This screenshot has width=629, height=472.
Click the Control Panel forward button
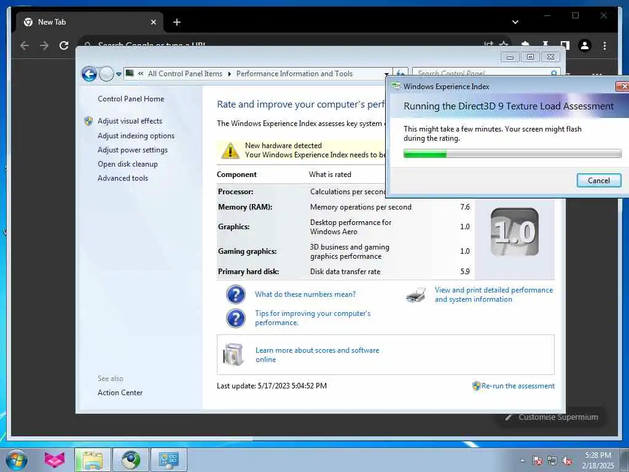[106, 74]
